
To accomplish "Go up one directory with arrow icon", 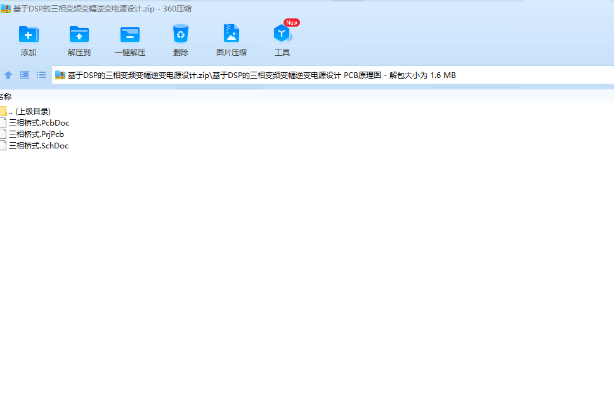I will click(8, 75).
